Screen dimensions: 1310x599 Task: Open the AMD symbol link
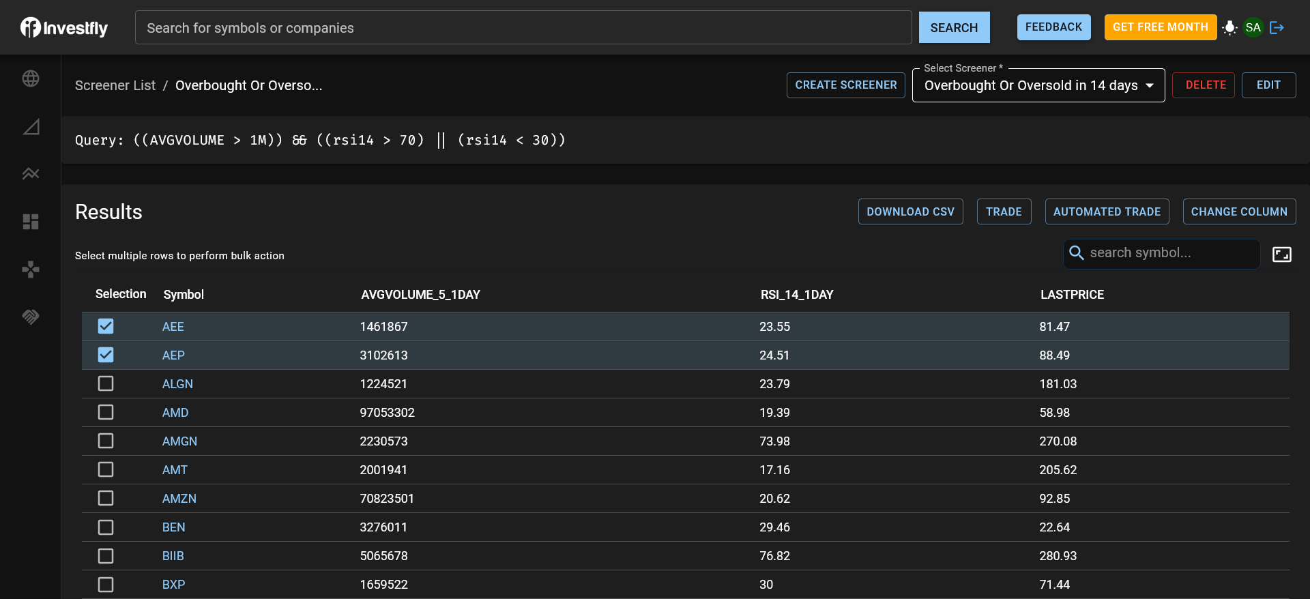pyautogui.click(x=175, y=413)
